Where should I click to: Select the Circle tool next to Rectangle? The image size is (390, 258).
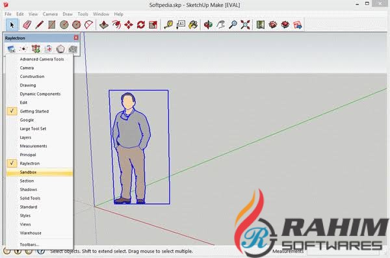pos(64,25)
